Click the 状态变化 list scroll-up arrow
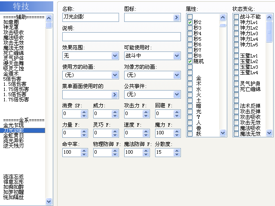 tap(269, 17)
